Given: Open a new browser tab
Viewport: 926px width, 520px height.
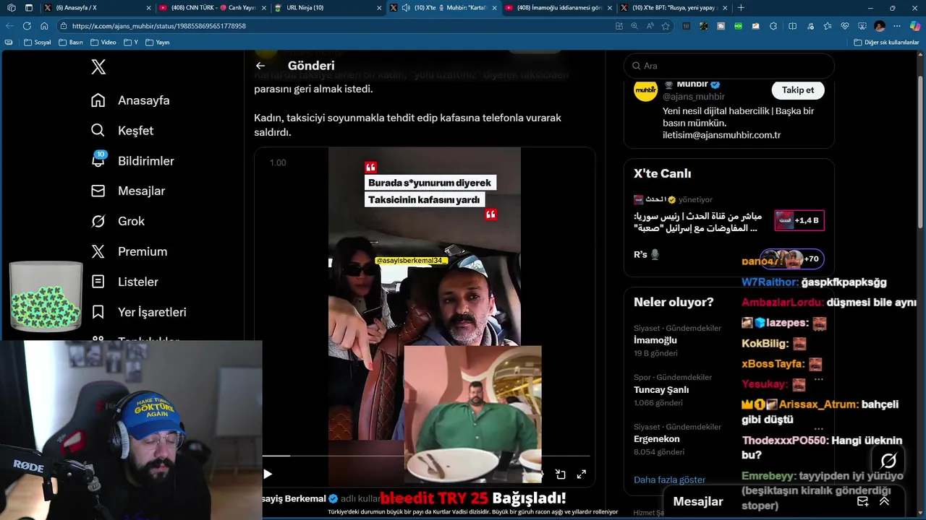Looking at the screenshot, I should pos(741,8).
